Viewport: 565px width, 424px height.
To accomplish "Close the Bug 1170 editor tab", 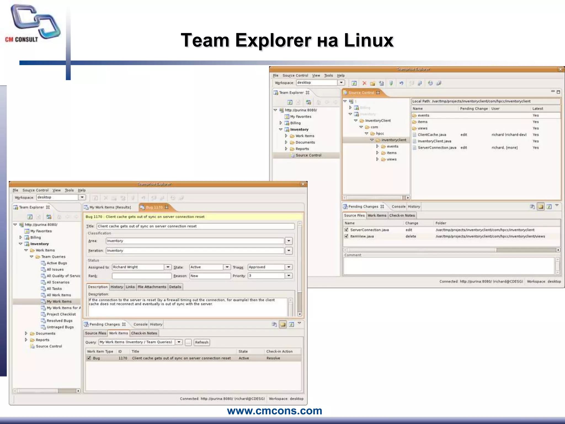I will (166, 207).
